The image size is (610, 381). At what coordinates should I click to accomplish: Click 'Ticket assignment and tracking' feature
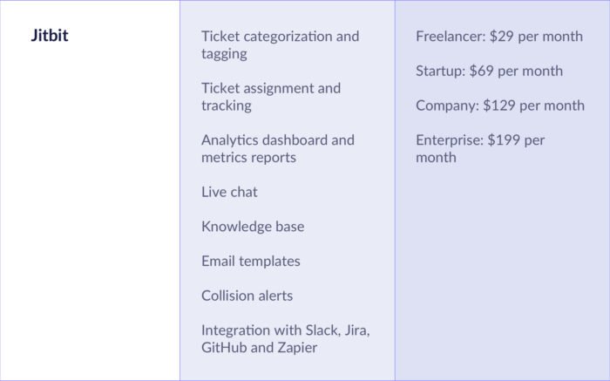[x=271, y=97]
